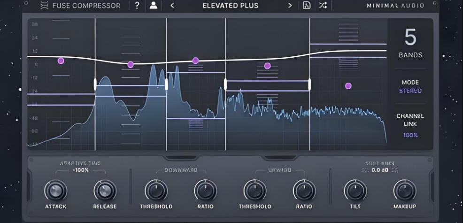The height and width of the screenshot is (223, 463).
Task: Click the MAKEUP label text
Action: (404, 207)
